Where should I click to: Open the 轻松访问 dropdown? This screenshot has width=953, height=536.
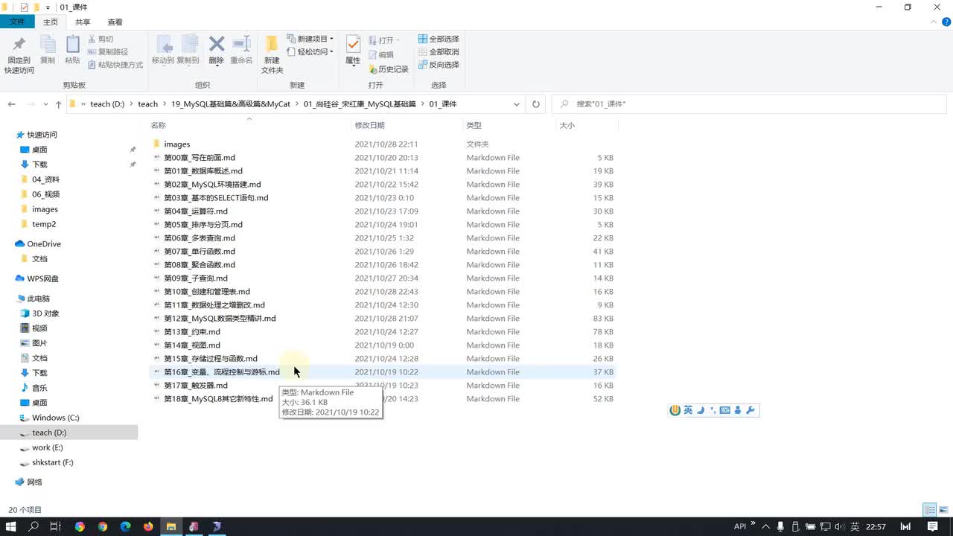coord(310,52)
